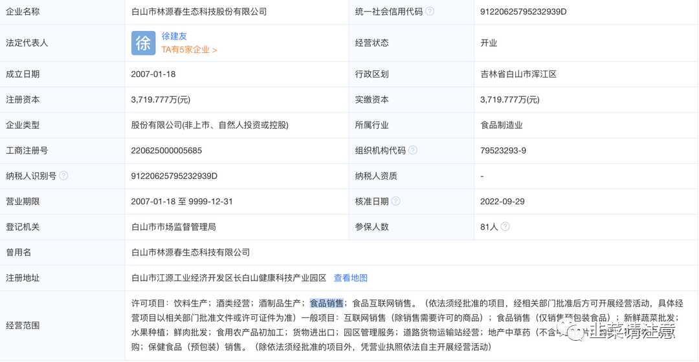
Task: Click 食品制造业 industry value
Action: 502,125
